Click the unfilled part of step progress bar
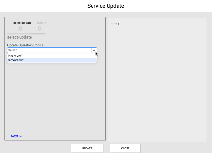The height and width of the screenshot is (153, 212). click(x=38, y=34)
